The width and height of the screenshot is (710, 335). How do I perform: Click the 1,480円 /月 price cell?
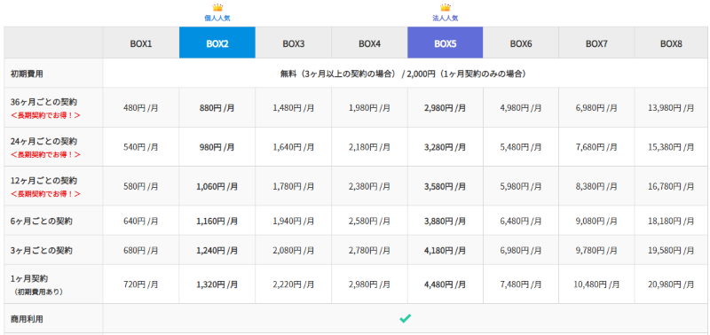pos(294,108)
